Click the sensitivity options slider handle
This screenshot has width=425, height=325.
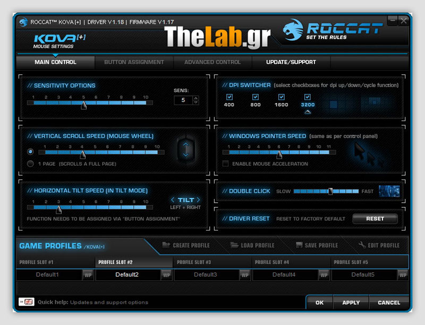(x=84, y=105)
